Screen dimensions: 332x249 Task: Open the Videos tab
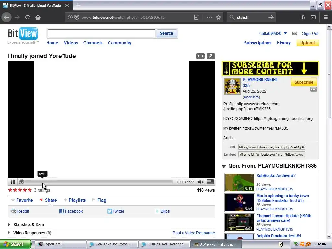click(71, 43)
